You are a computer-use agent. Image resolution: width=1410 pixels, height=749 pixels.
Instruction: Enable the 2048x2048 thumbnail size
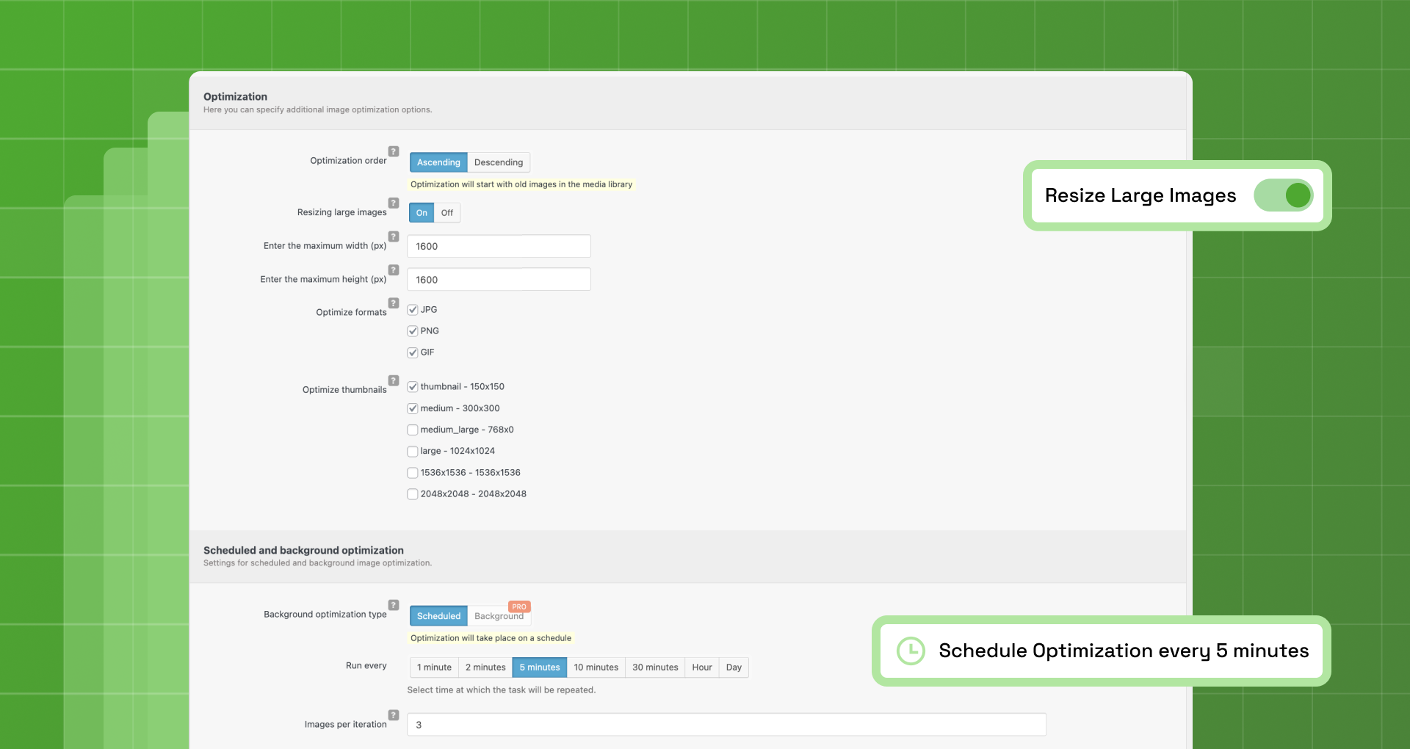(412, 493)
